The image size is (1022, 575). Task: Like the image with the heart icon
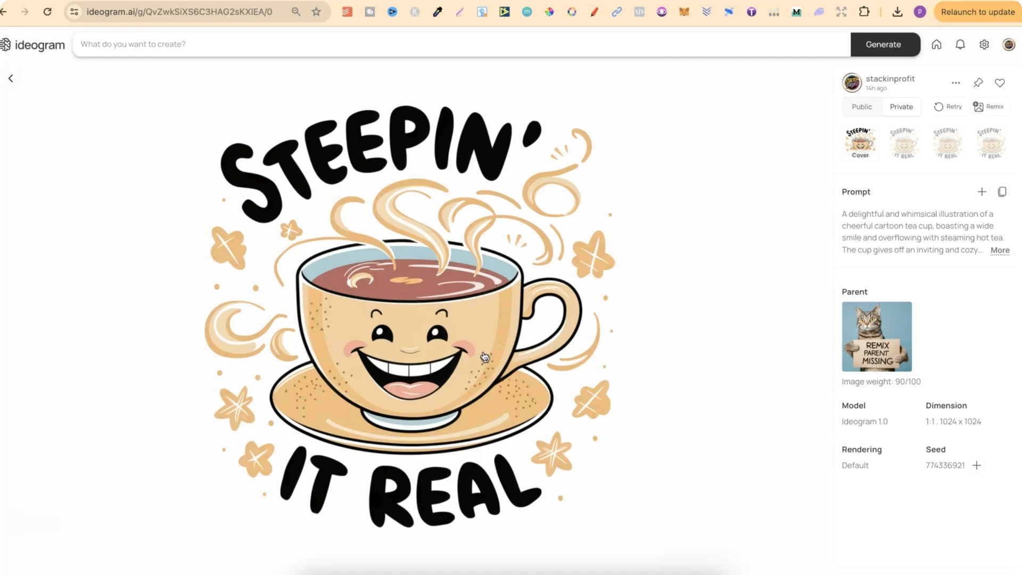click(1000, 83)
